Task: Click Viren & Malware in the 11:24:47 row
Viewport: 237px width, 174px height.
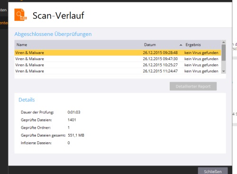Action: pyautogui.click(x=29, y=71)
